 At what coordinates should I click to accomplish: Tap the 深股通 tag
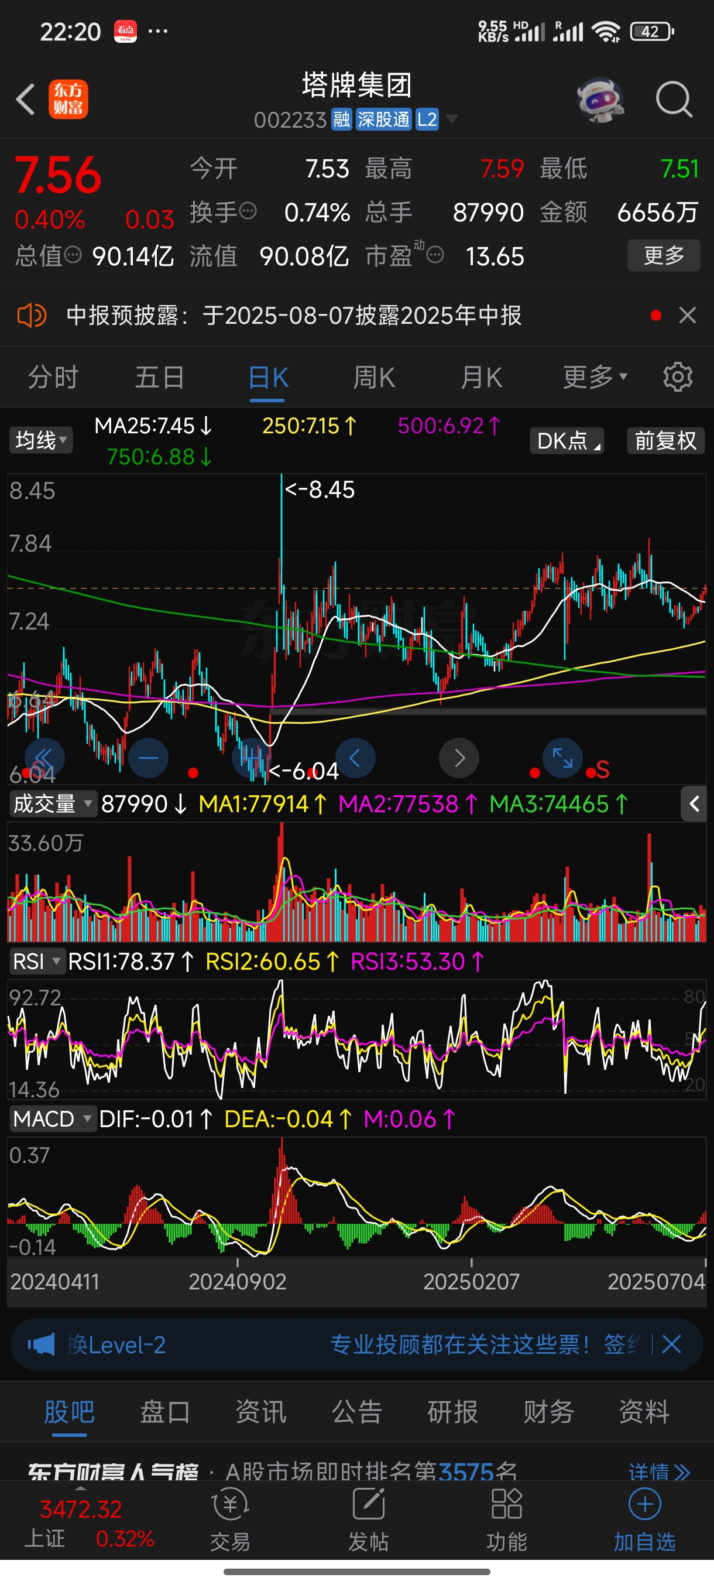tap(383, 119)
